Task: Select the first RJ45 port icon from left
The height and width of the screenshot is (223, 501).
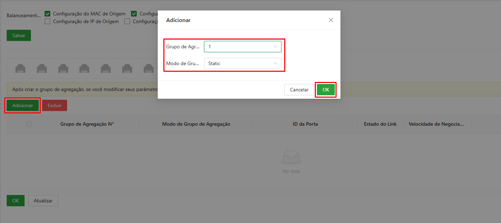Action: (21, 68)
